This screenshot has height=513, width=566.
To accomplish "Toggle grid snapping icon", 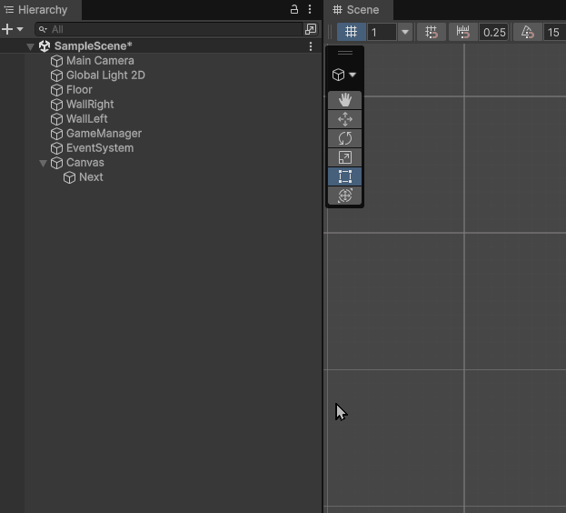I will point(431,32).
